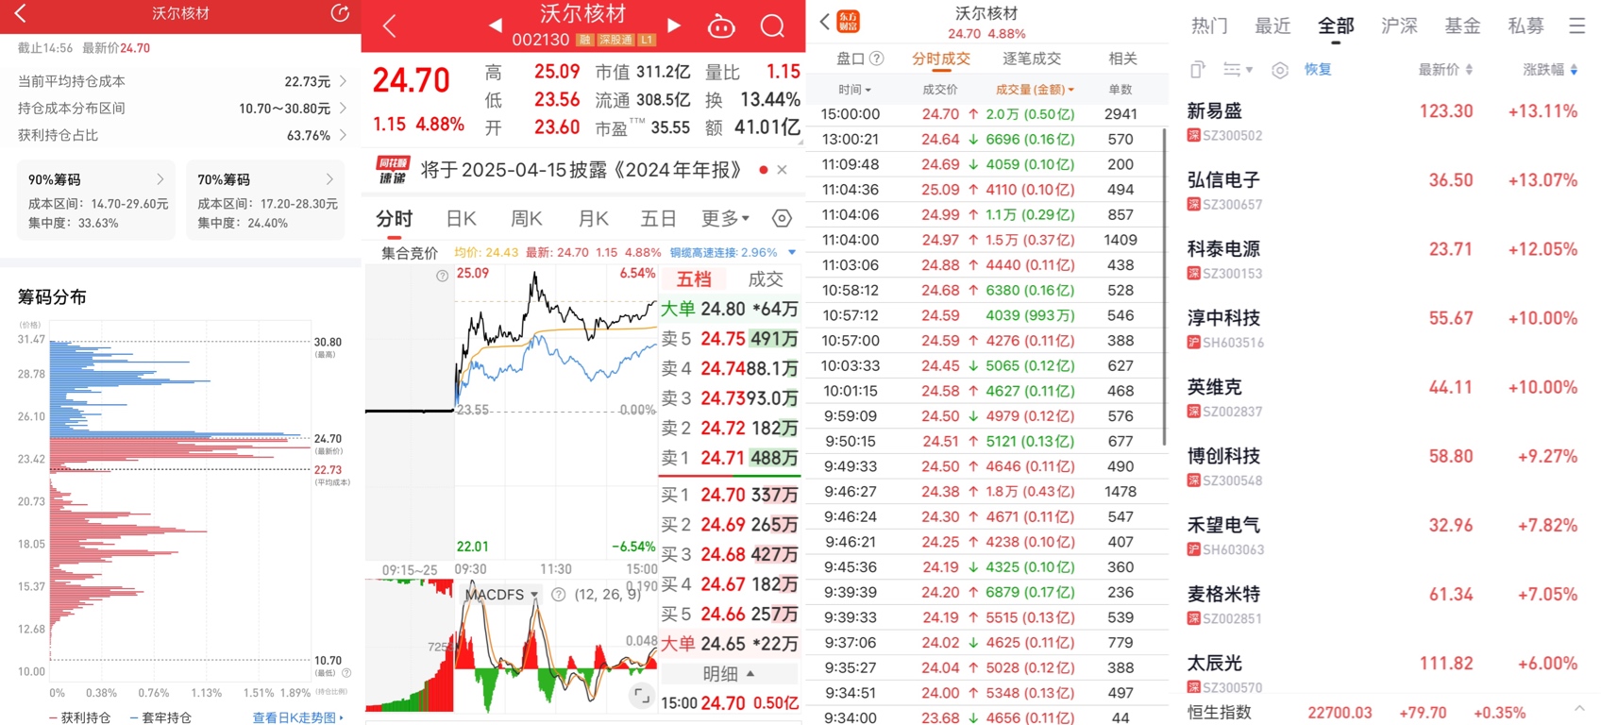Image resolution: width=1601 pixels, height=725 pixels.
Task: Click the 深 market badge under 新易盛
Action: tap(1193, 136)
